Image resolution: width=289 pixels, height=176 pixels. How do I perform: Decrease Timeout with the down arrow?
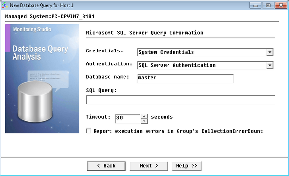144,121
